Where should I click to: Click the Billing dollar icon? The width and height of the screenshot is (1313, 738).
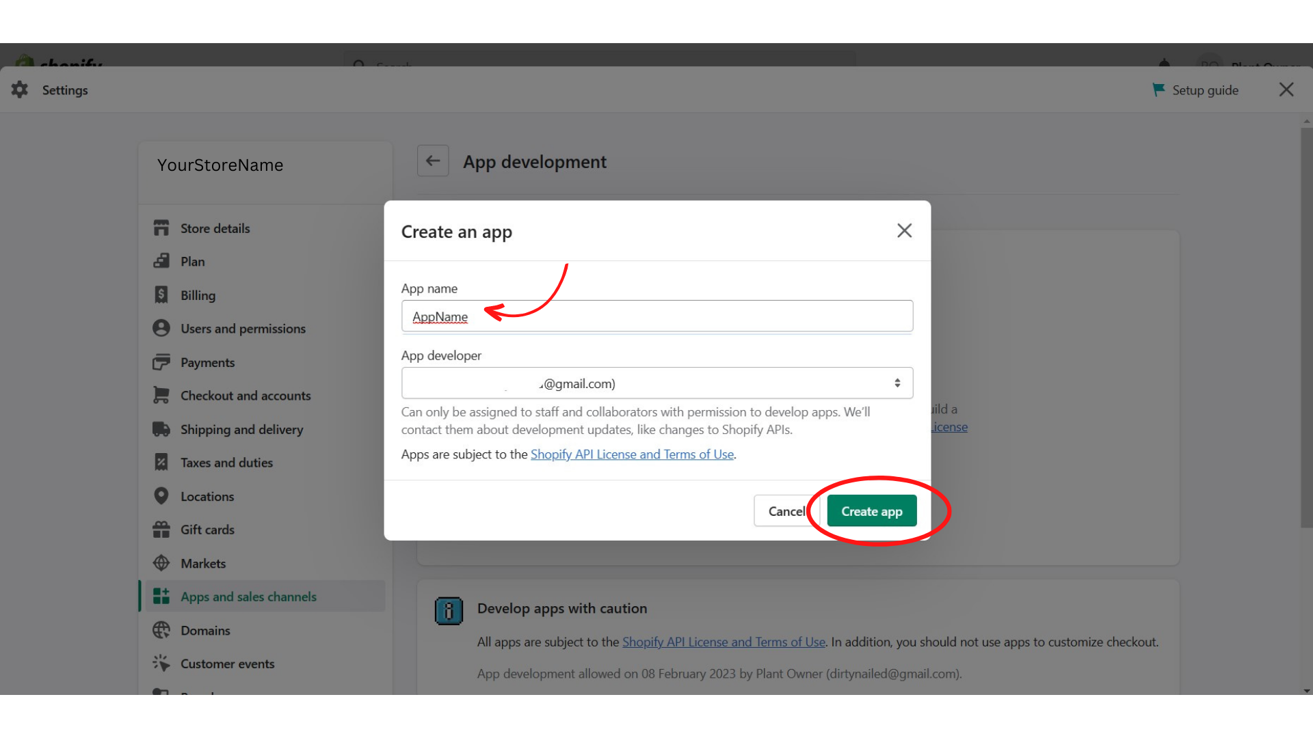(x=161, y=295)
